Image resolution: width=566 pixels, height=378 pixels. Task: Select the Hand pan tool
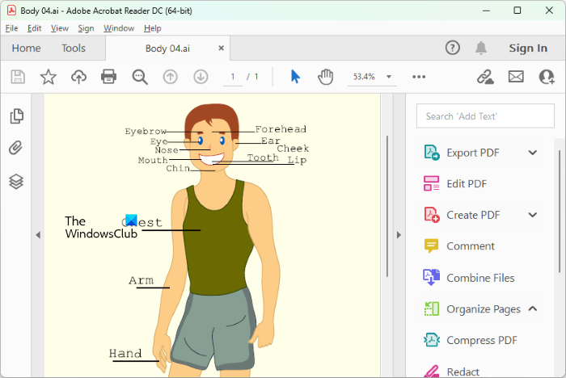pos(325,77)
